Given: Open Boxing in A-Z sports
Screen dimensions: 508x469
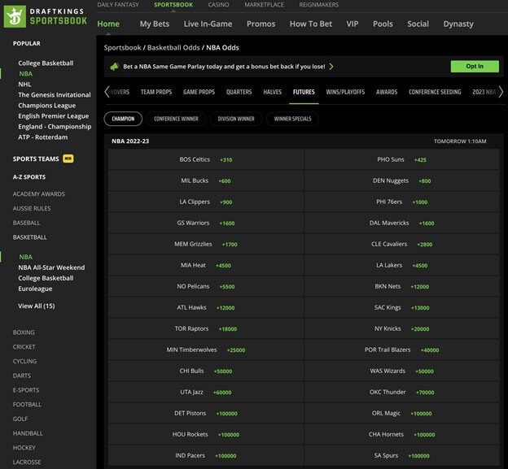Looking at the screenshot, I should point(24,332).
